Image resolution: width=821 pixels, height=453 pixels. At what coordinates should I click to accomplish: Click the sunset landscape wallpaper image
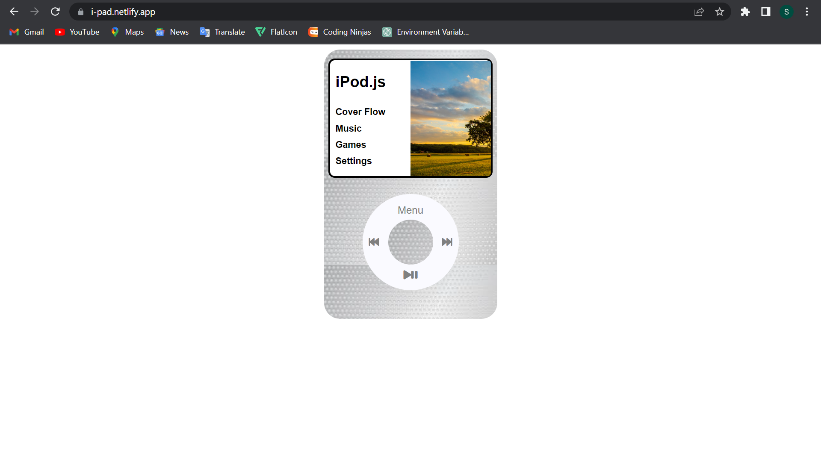pyautogui.click(x=451, y=118)
